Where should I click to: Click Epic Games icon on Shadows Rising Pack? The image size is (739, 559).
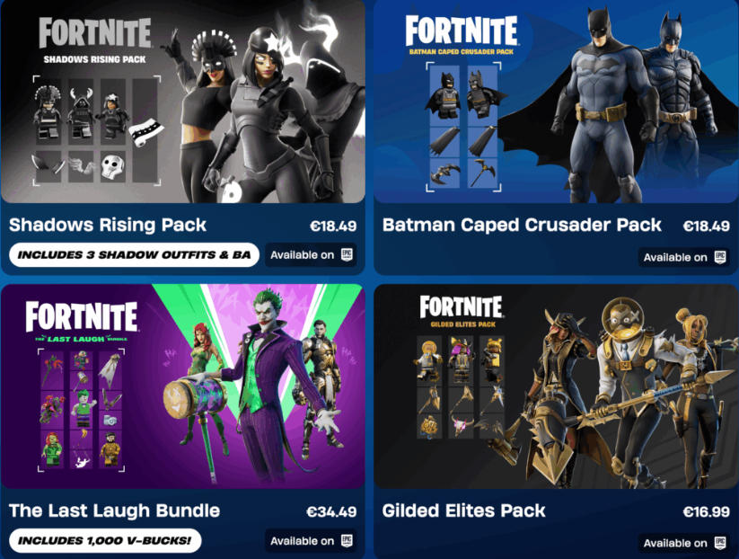click(347, 254)
